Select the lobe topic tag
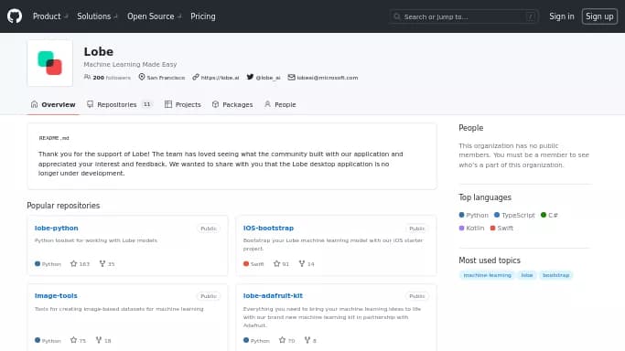 [x=527, y=275]
